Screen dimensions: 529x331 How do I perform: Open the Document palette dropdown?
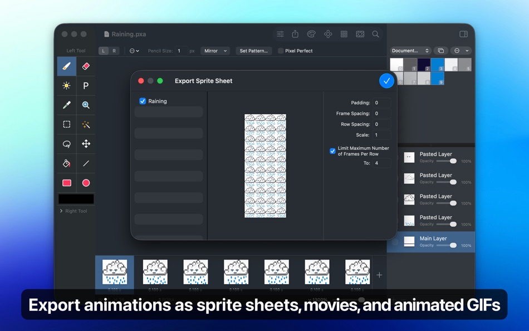410,50
